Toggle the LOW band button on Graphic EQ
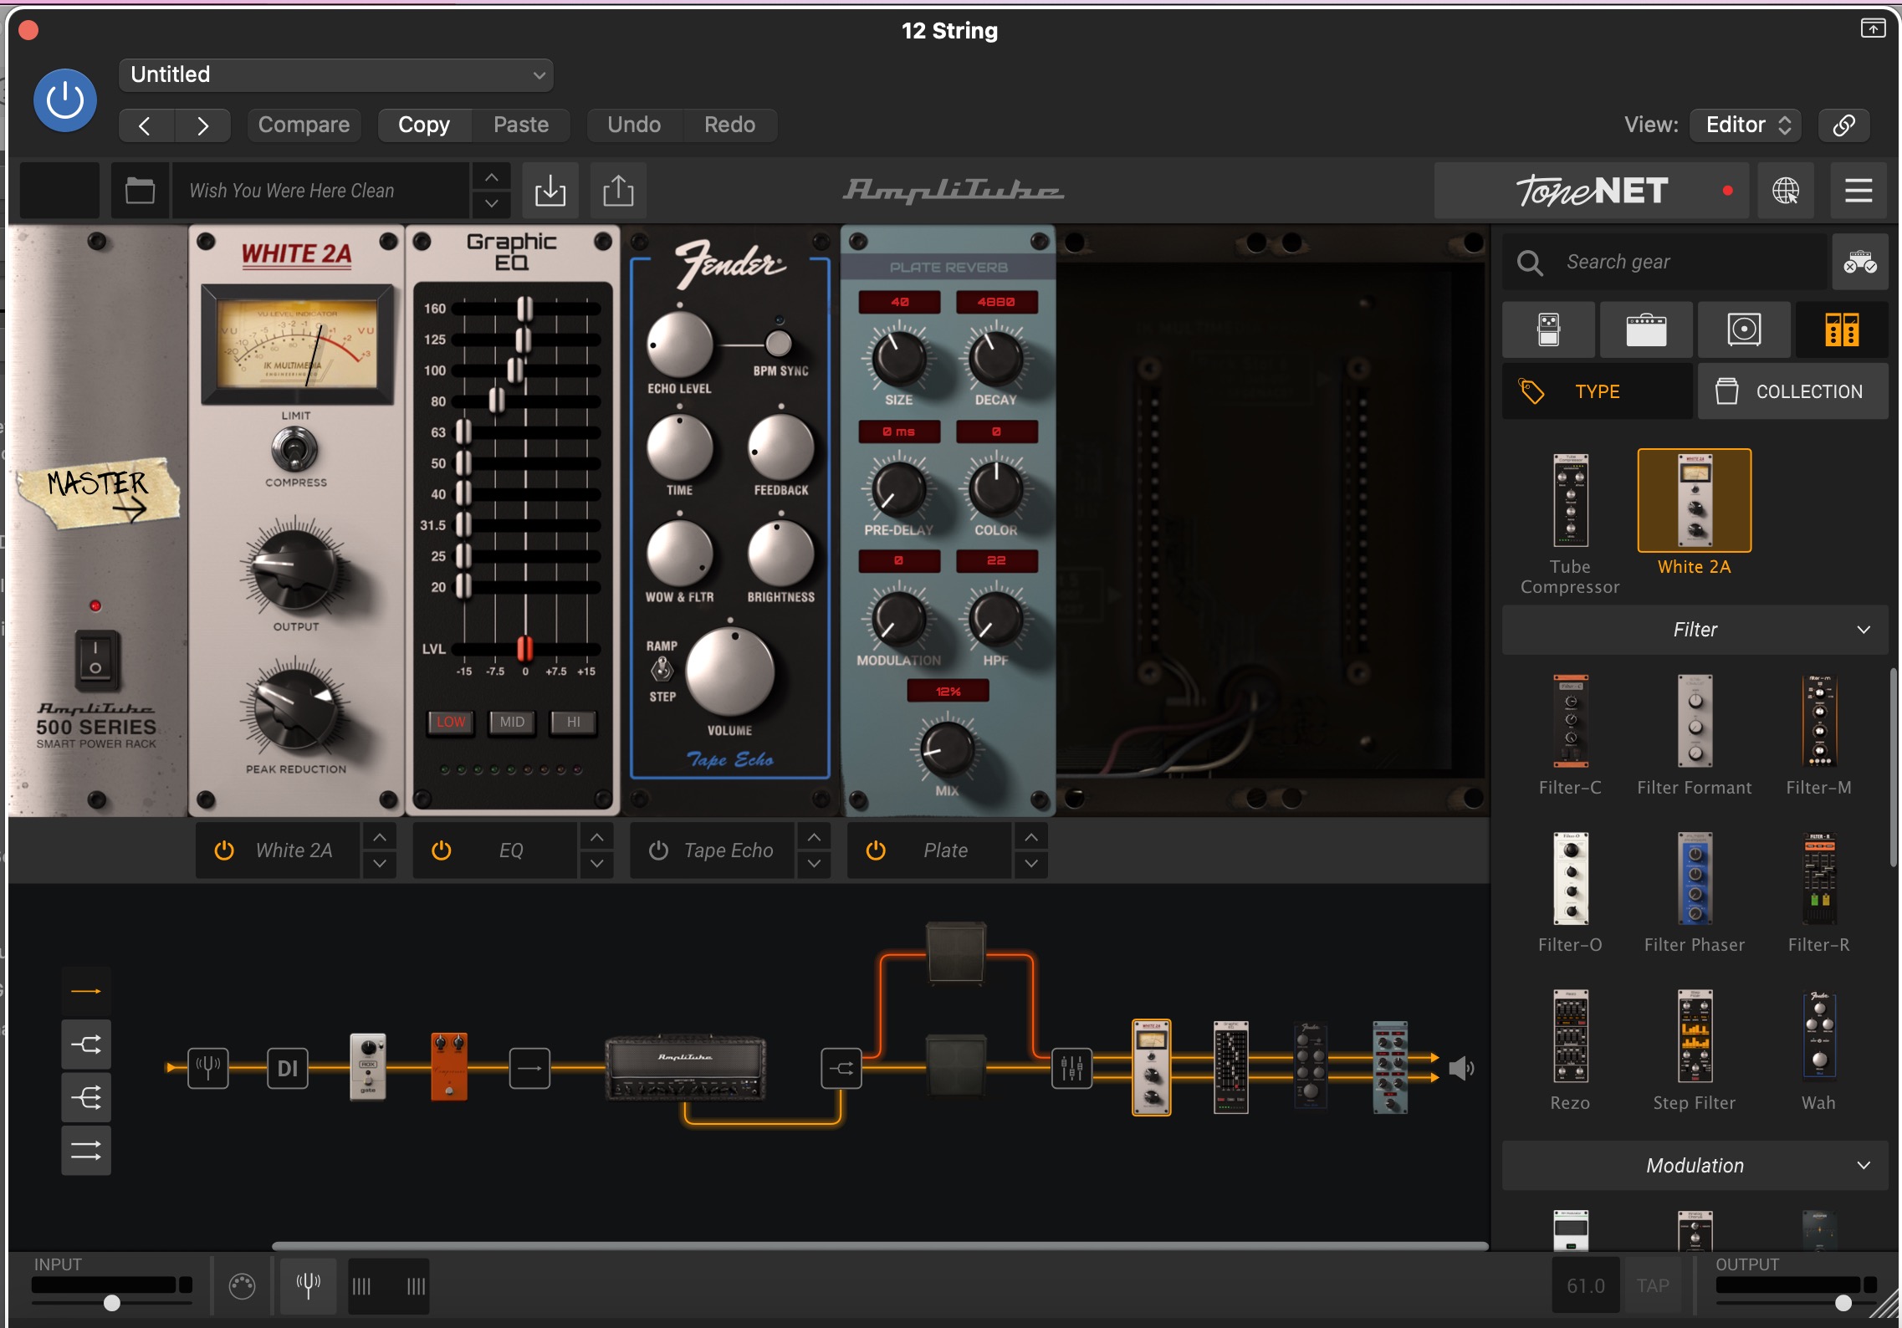 click(x=451, y=722)
